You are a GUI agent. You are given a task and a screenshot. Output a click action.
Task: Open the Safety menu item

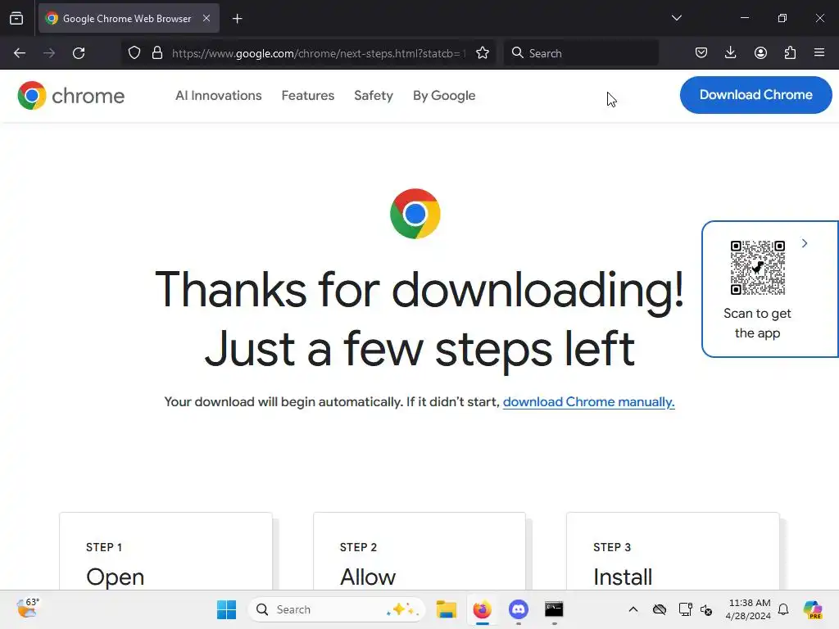coord(374,96)
